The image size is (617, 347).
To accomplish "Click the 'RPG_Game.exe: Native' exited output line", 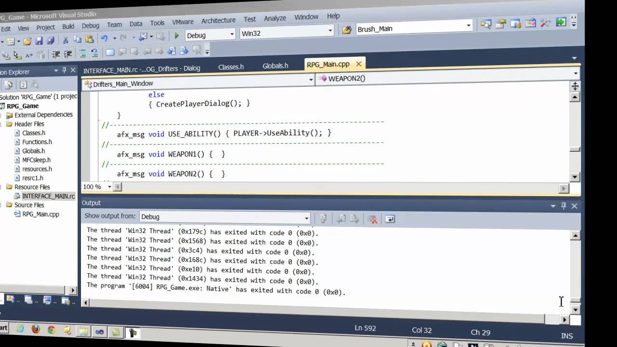I will pyautogui.click(x=216, y=289).
